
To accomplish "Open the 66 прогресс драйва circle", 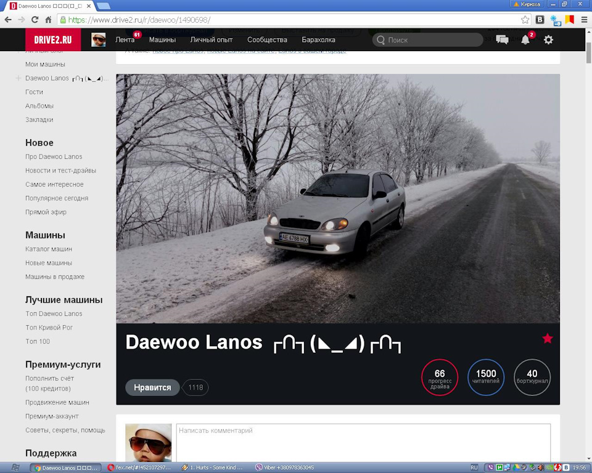I will tap(440, 377).
